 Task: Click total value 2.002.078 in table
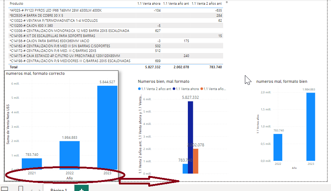[x=181, y=67]
